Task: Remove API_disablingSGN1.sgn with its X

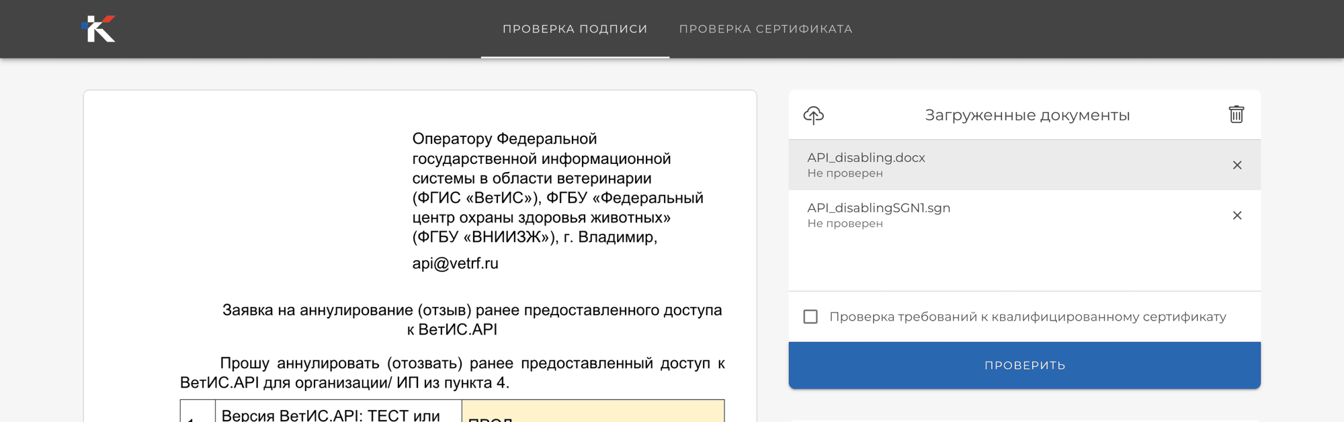Action: coord(1237,216)
